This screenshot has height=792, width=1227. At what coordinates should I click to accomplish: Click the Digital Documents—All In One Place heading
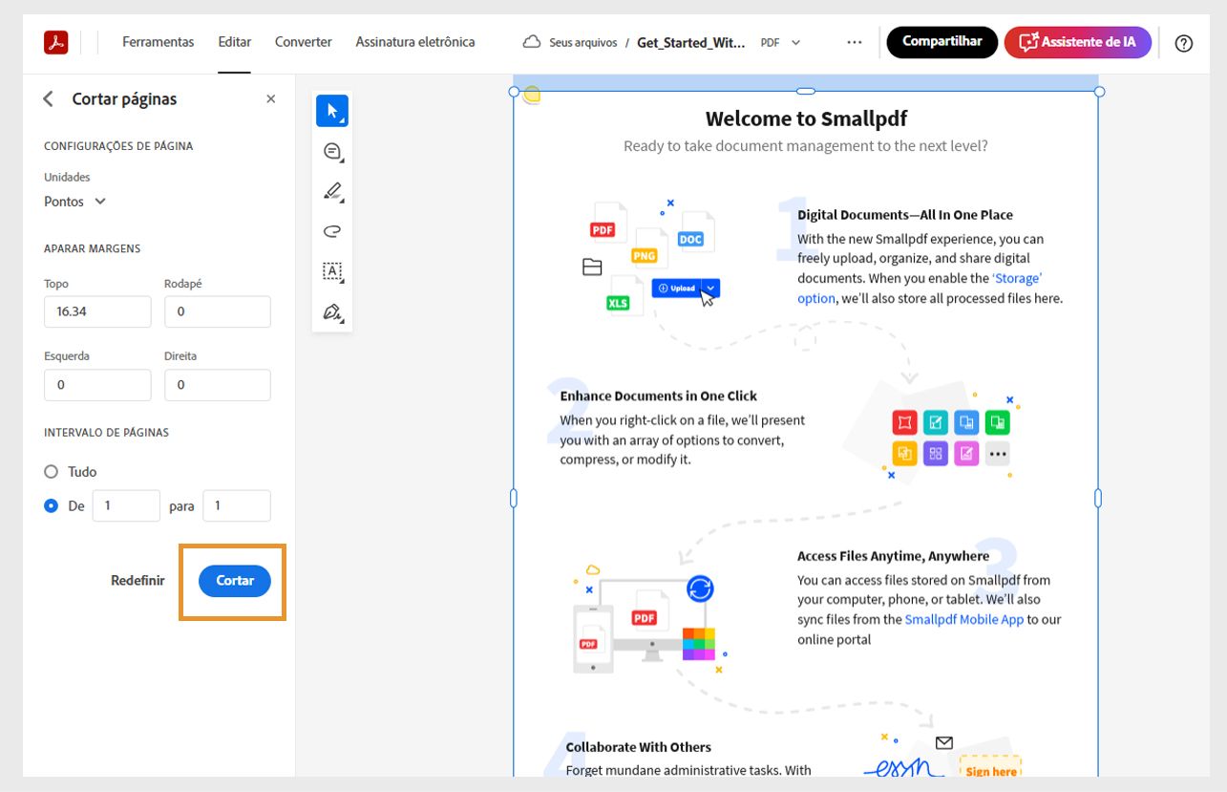click(905, 215)
